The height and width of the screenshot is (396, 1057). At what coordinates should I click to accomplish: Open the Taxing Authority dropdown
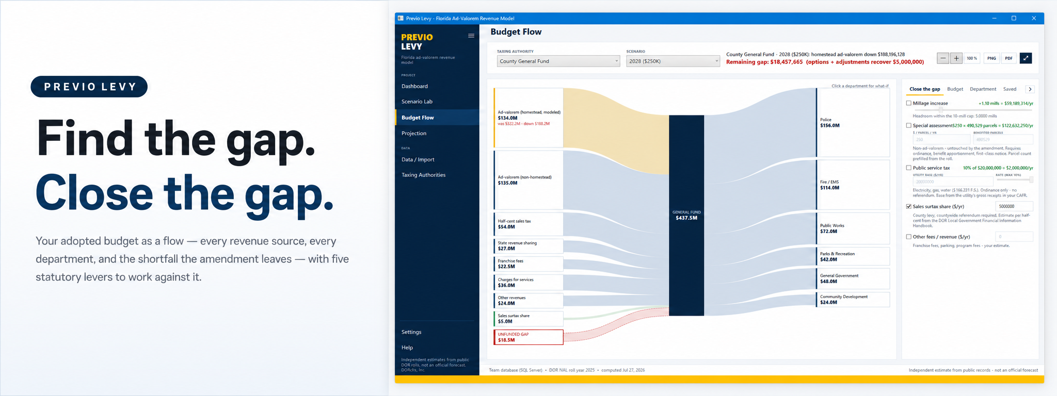coord(558,61)
